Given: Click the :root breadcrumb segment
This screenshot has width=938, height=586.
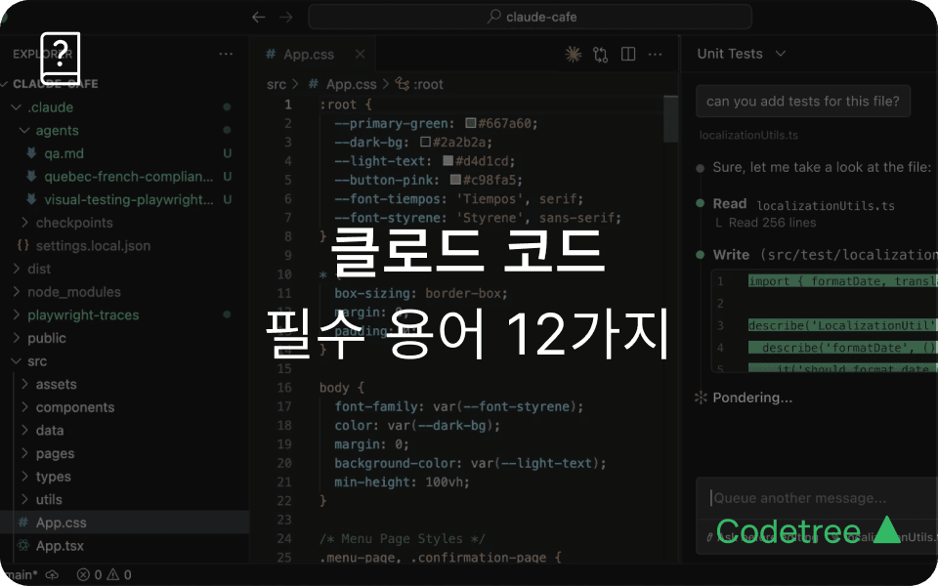Looking at the screenshot, I should click(419, 84).
